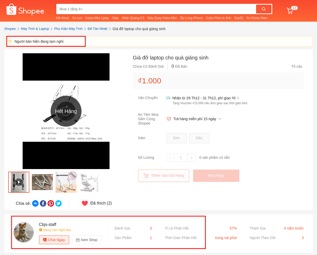
Task: Increase quantity with plus button
Action: click(x=192, y=158)
